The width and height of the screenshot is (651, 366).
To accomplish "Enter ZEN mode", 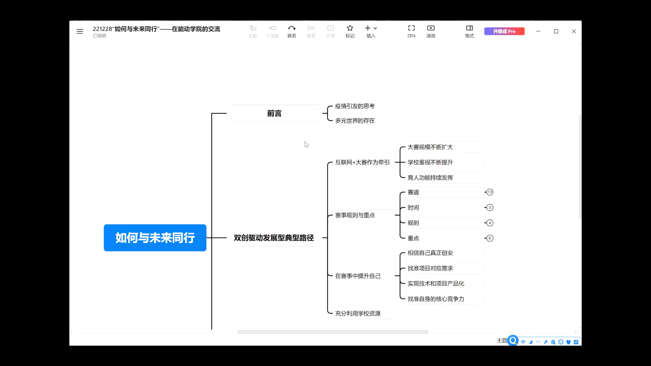I will pos(411,31).
